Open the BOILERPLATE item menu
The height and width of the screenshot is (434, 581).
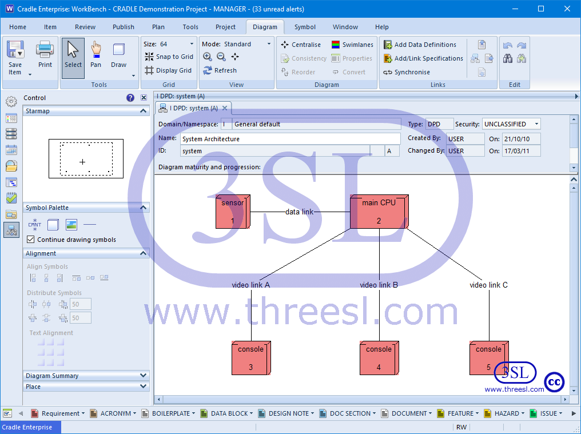click(169, 413)
